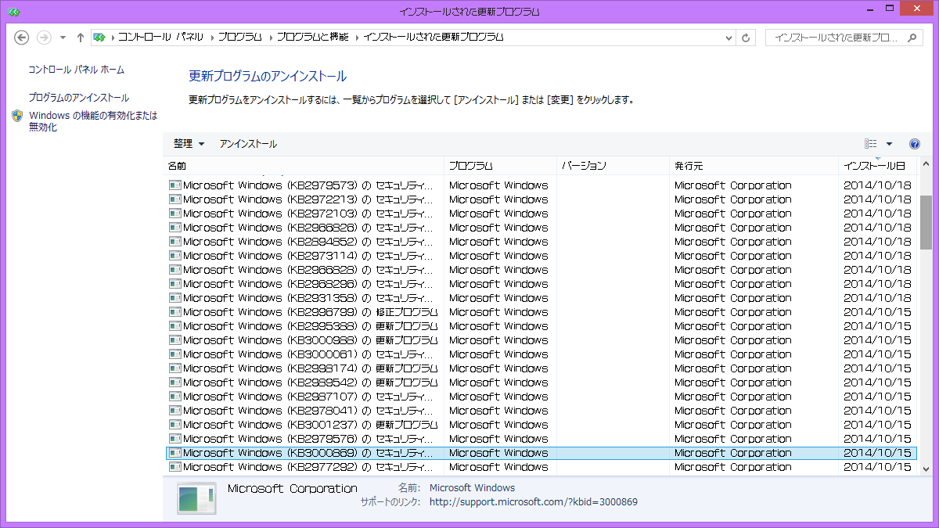Viewport: 939px width, 528px height.
Task: Click the icon of the KB2966828 update row
Action: point(175,270)
